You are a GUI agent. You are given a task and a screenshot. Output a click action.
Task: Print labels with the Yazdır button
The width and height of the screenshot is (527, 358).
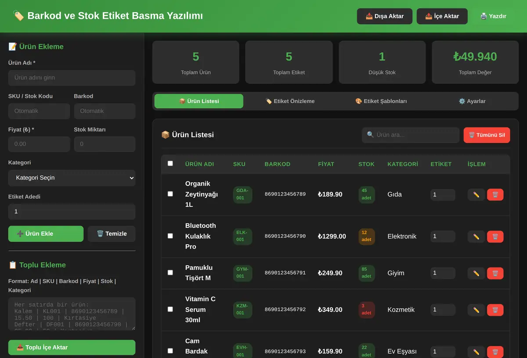coord(494,16)
